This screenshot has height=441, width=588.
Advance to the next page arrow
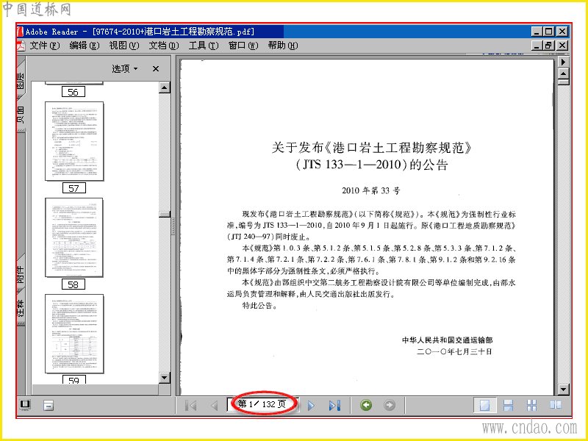311,406
